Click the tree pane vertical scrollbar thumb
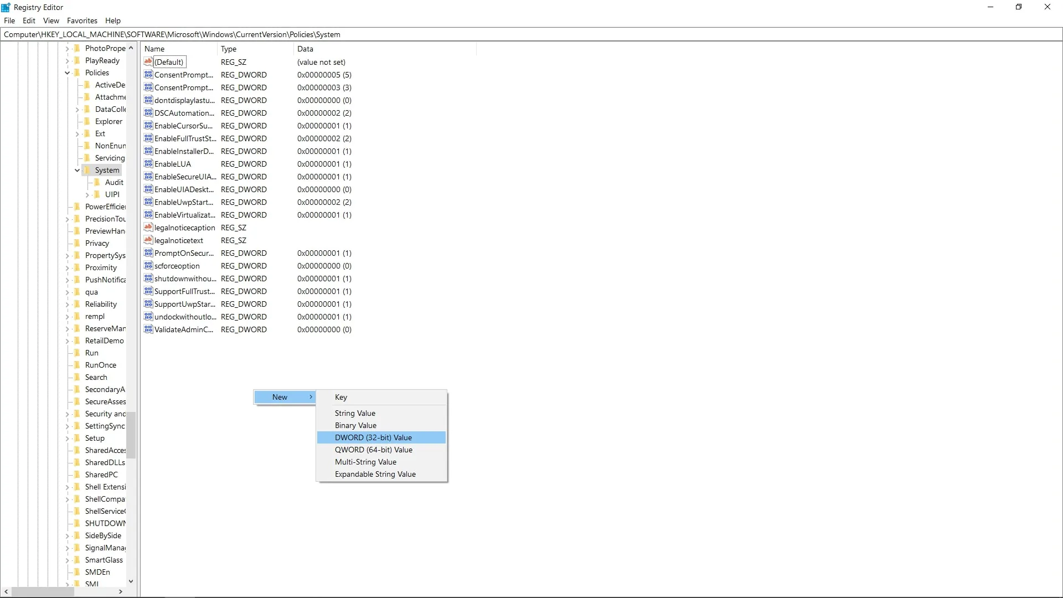This screenshot has width=1063, height=598. click(x=131, y=435)
